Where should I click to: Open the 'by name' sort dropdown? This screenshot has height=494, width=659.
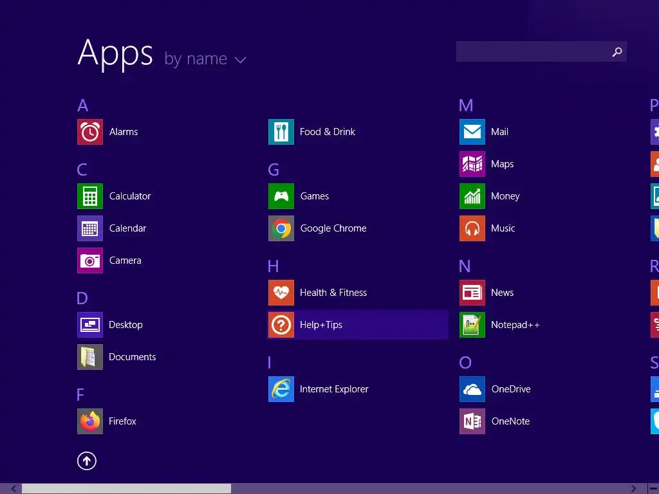tap(205, 59)
